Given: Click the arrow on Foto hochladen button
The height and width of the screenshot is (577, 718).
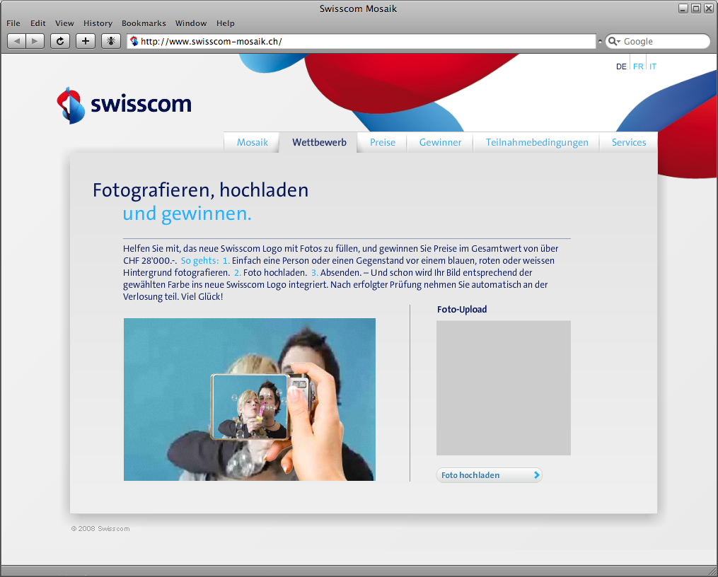Looking at the screenshot, I should [536, 475].
